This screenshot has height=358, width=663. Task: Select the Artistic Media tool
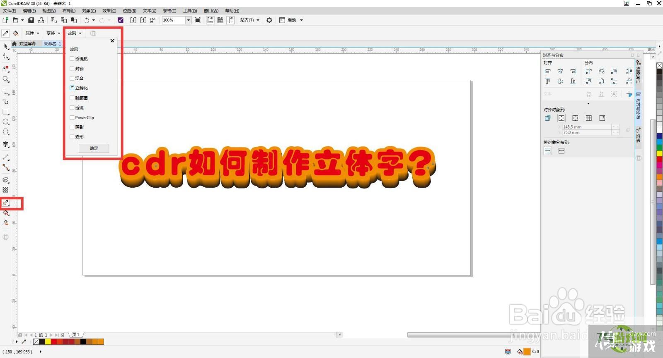6,101
